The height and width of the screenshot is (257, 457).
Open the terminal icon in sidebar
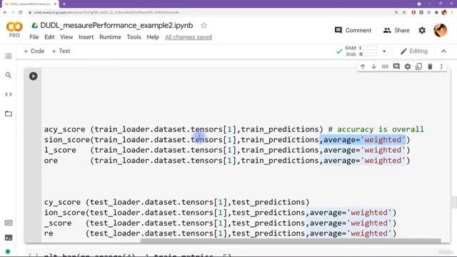tap(9, 238)
